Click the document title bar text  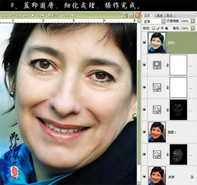coord(38,15)
